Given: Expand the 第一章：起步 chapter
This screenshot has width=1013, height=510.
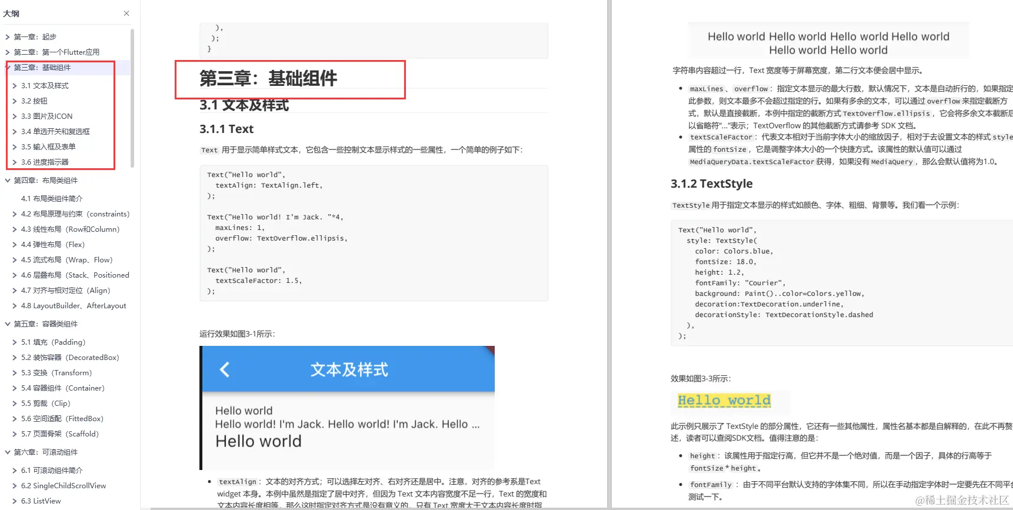Looking at the screenshot, I should coord(8,36).
